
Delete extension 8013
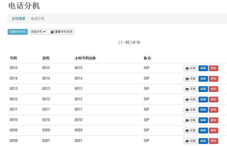[213, 89]
